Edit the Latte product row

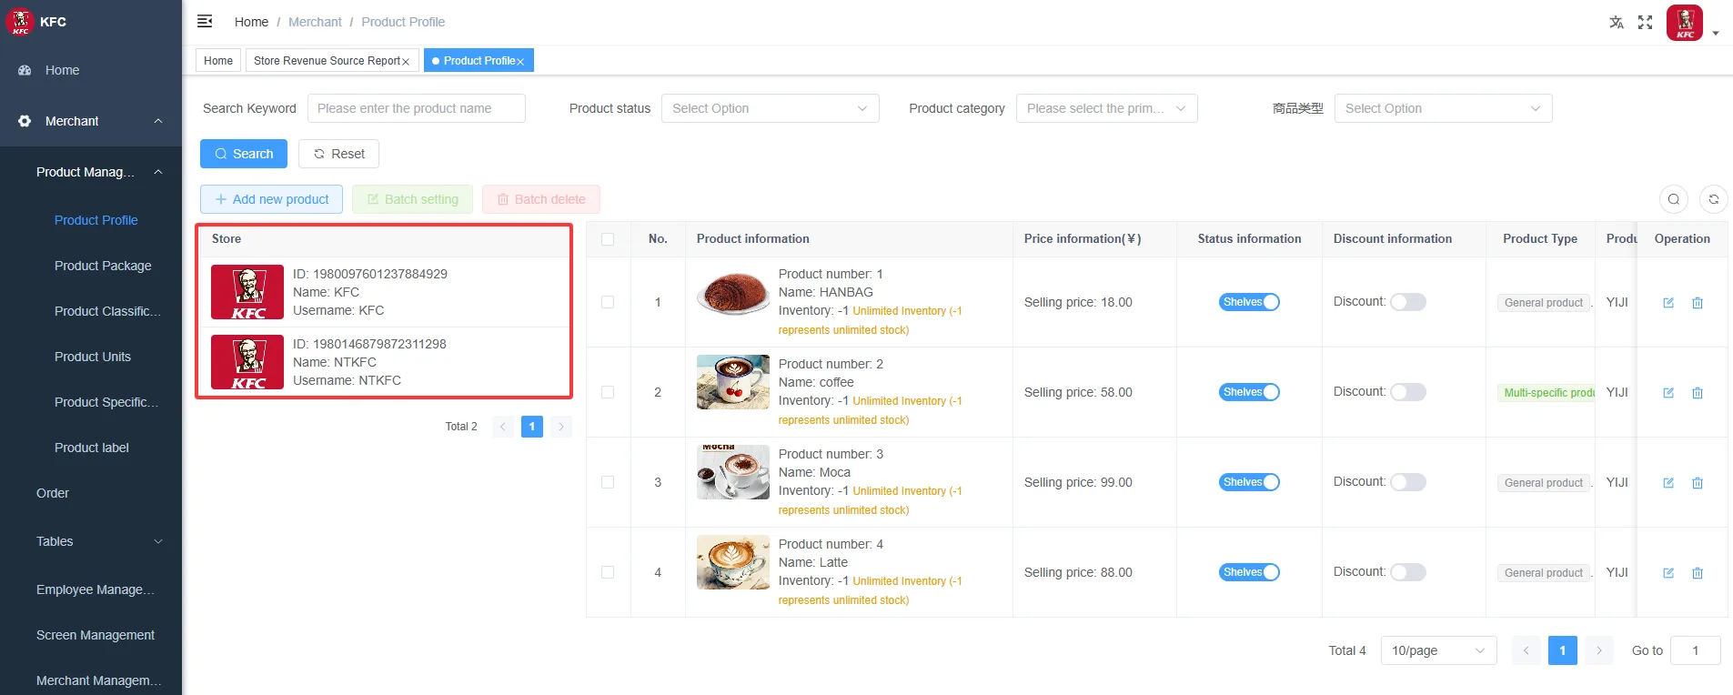click(1668, 573)
